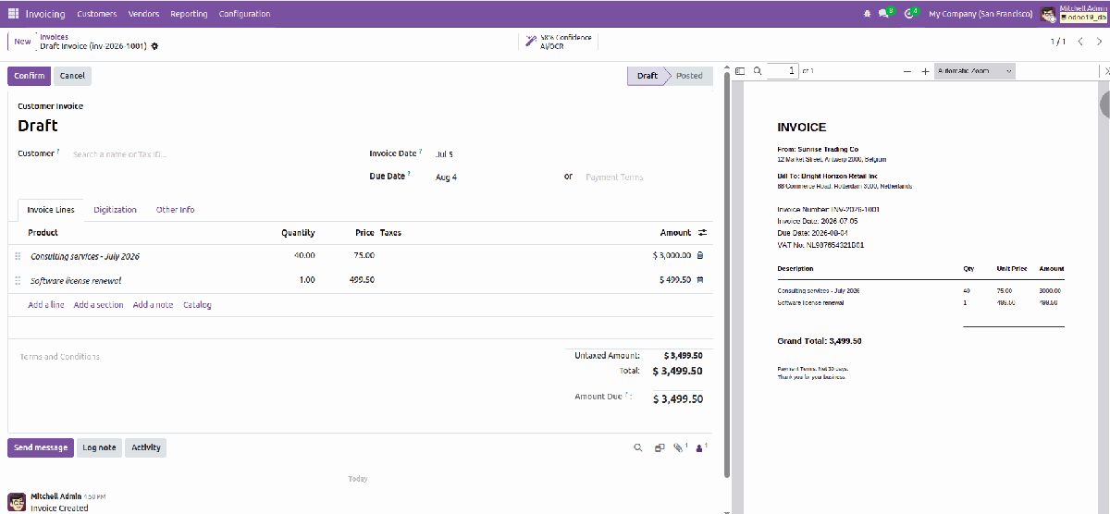Select the Invoice Lines tab
1110x514 pixels.
coord(51,210)
